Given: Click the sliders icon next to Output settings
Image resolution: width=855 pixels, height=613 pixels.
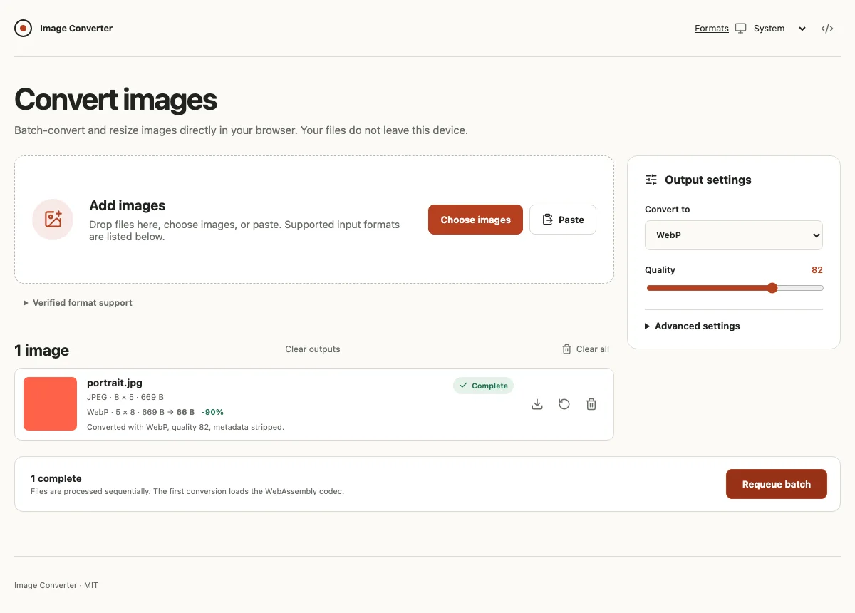Looking at the screenshot, I should tap(651, 180).
